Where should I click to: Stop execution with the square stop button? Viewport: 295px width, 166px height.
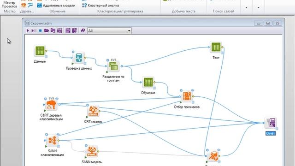(x=40, y=30)
